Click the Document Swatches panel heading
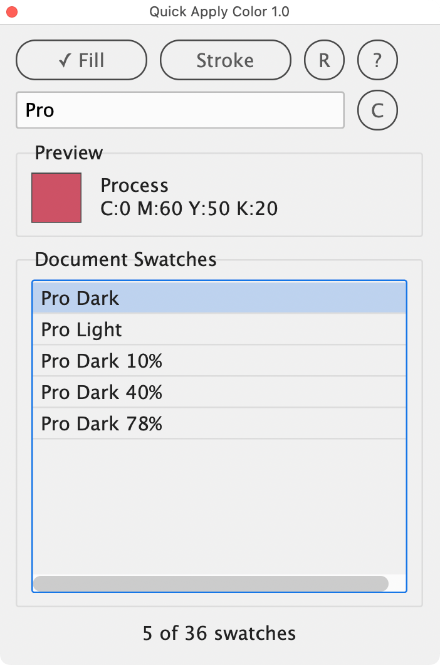The image size is (440, 665). coord(125,259)
